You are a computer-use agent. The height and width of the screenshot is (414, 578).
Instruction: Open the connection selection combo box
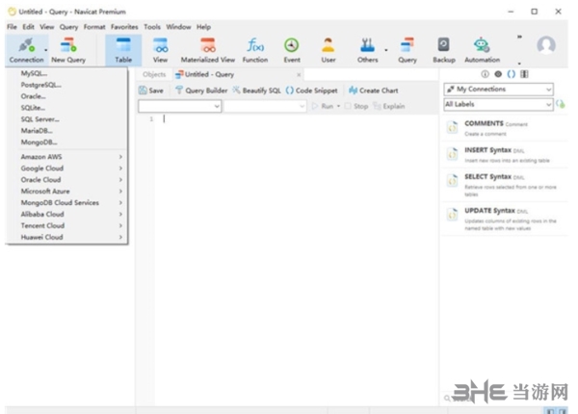click(x=179, y=106)
